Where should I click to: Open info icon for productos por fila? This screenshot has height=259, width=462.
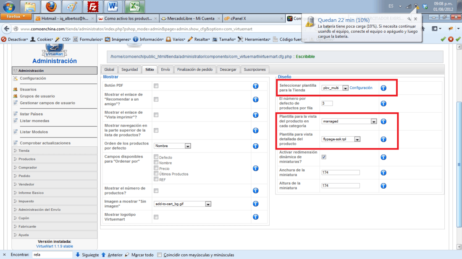point(383,104)
